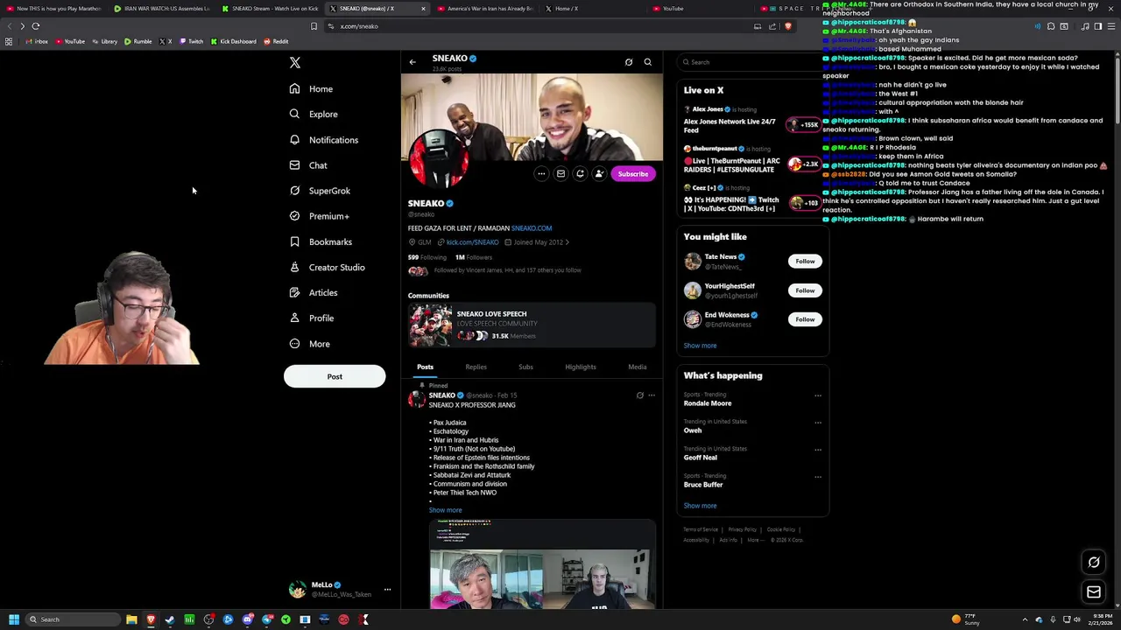Image resolution: width=1121 pixels, height=630 pixels.
Task: Follow YourHighestSelf
Action: 805,290
